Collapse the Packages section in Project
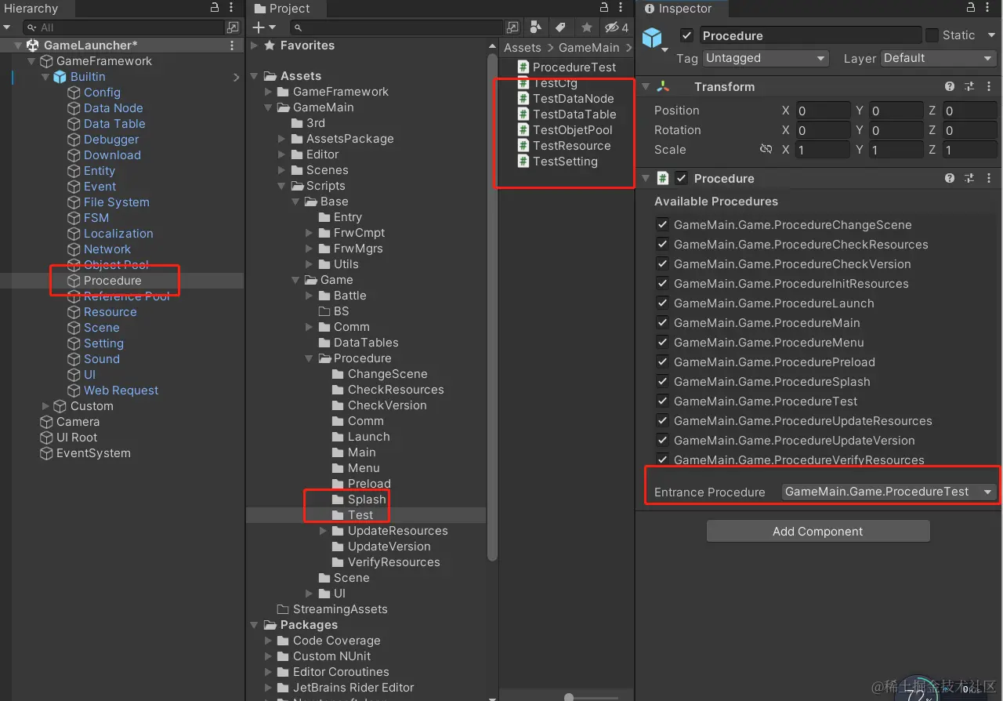 tap(254, 625)
